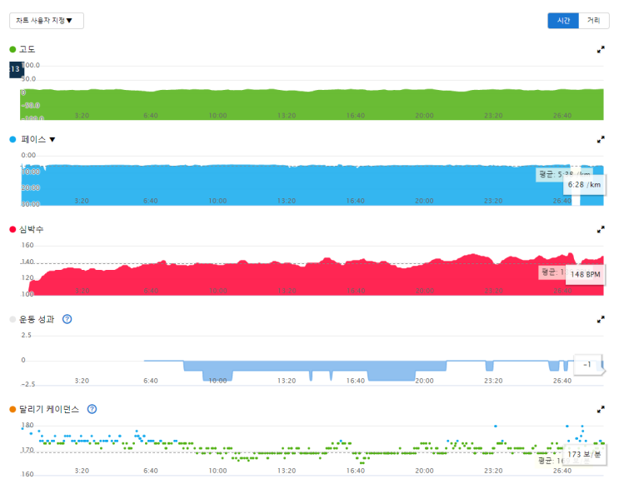This screenshot has height=499, width=619.
Task: Click the dark 13 badge on elevation axis
Action: [x=16, y=69]
